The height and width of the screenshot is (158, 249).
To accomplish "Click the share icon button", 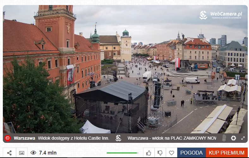I will (x=9, y=153).
